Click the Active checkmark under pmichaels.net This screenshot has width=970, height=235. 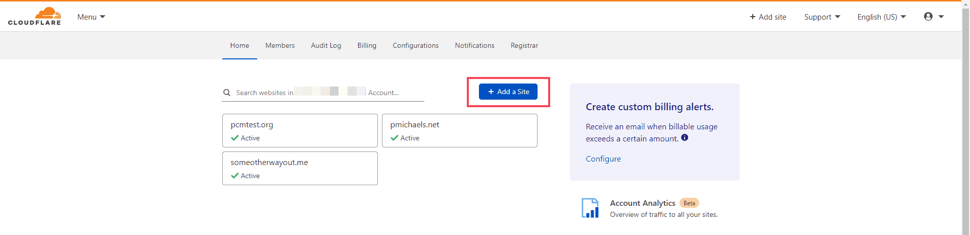tap(395, 138)
